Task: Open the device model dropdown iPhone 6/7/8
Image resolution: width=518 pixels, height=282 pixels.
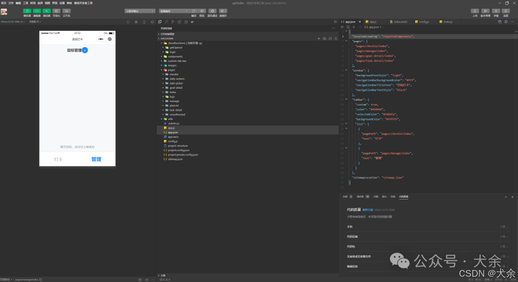Action: click(12, 22)
